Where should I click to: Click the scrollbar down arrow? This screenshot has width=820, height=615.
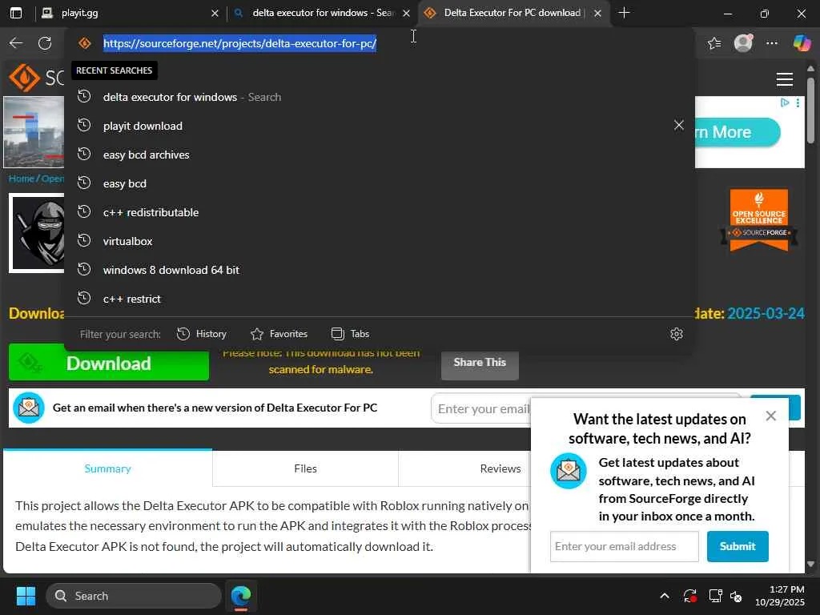click(x=810, y=565)
